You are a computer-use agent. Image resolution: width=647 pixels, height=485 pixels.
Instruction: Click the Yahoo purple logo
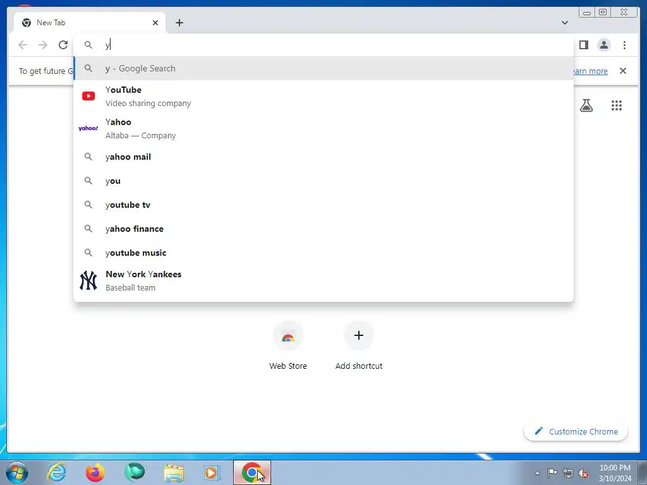point(88,128)
